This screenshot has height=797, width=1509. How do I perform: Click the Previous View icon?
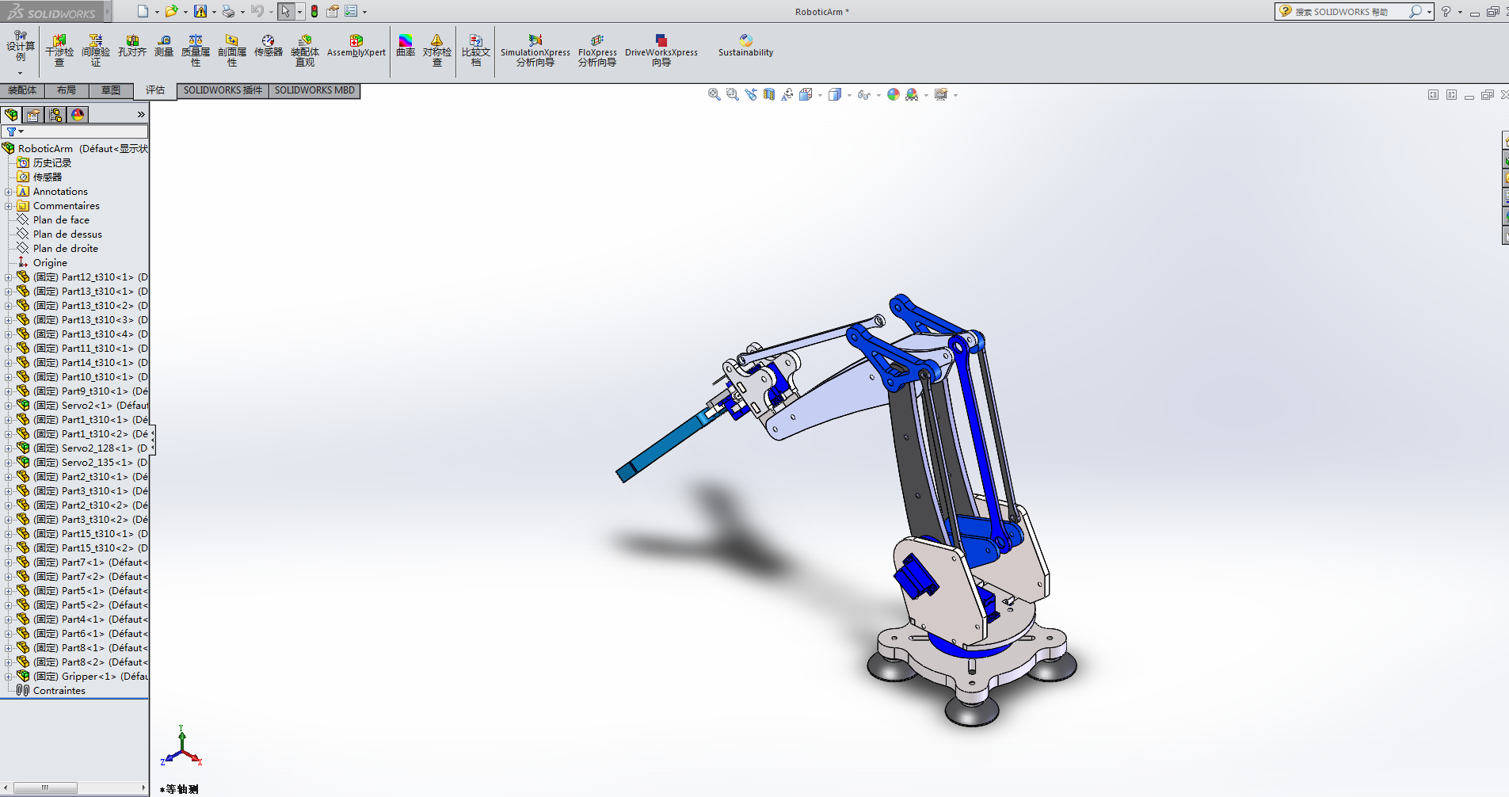pyautogui.click(x=751, y=94)
